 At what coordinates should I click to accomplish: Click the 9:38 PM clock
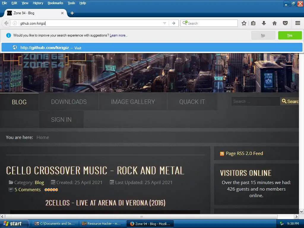click(293, 224)
